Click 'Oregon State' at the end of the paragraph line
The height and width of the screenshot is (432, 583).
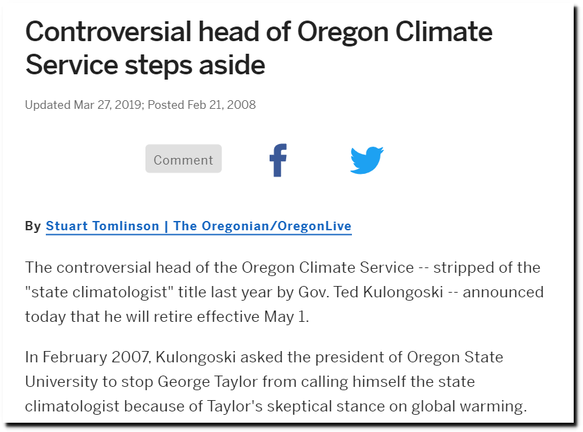coord(455,357)
